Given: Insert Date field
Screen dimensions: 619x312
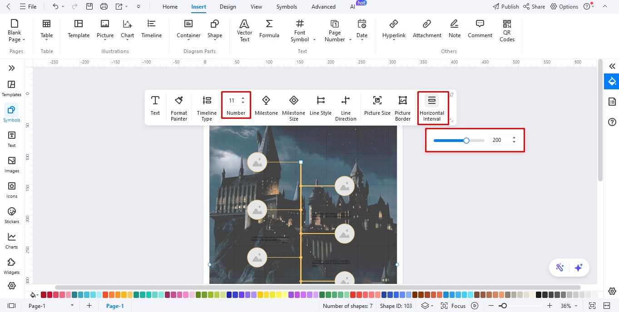Looking at the screenshot, I should [362, 30].
